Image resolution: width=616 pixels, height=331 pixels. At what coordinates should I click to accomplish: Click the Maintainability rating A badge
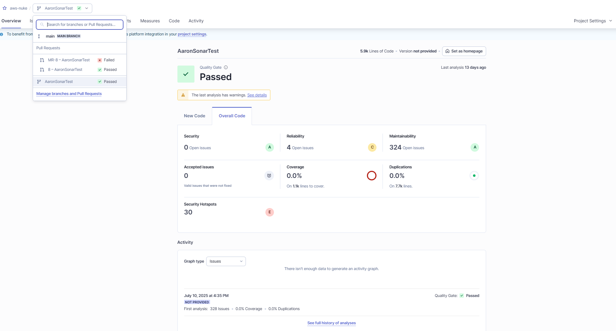click(x=475, y=147)
